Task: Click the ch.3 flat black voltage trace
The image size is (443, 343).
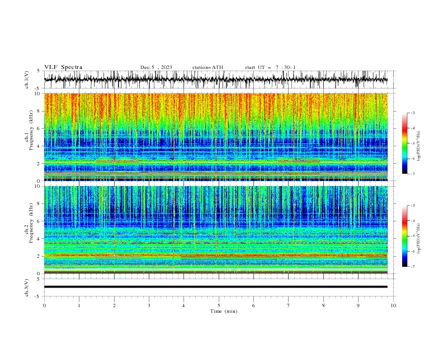Action: coord(215,287)
